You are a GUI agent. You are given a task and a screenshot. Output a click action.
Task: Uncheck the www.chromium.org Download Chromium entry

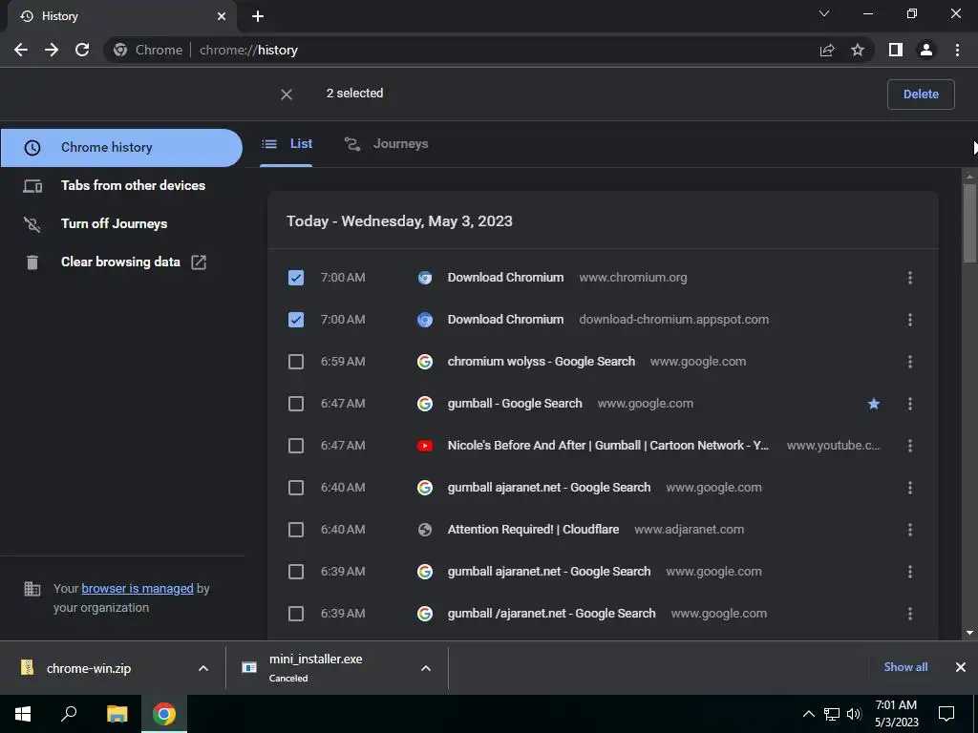tap(296, 278)
